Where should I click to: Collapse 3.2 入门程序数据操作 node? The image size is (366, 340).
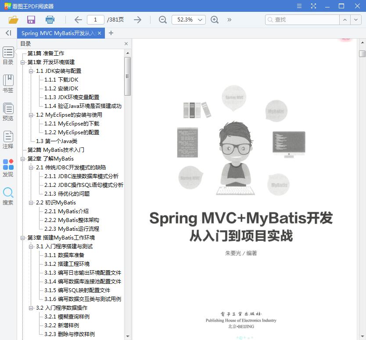[x=31, y=308]
